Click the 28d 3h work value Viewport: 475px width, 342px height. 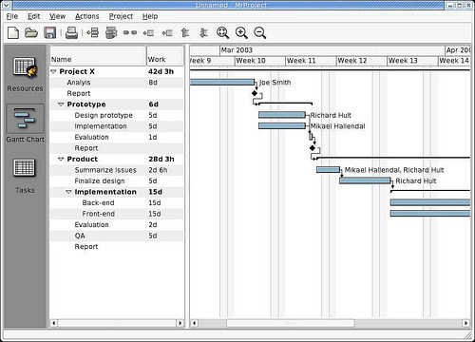coord(161,159)
